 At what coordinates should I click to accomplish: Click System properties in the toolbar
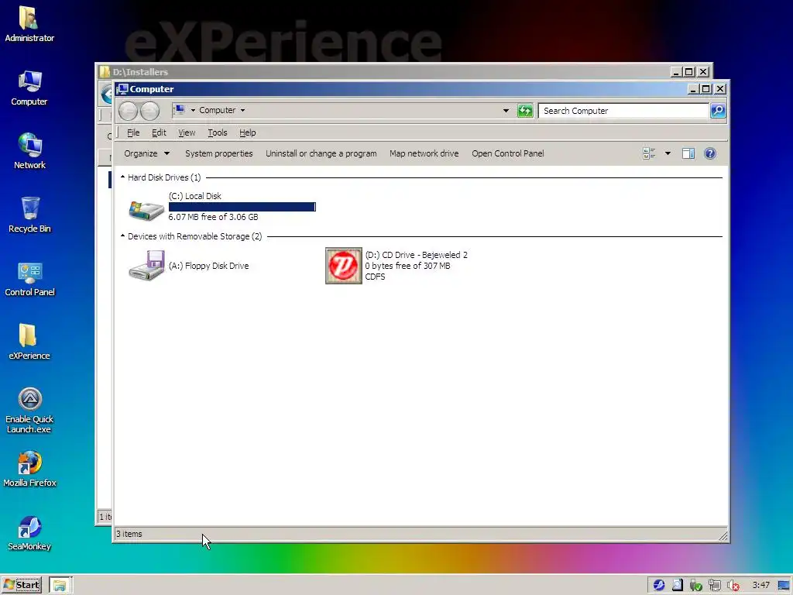[x=219, y=153]
